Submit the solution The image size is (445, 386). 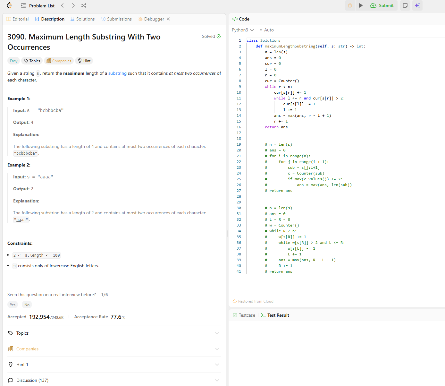(x=382, y=5)
